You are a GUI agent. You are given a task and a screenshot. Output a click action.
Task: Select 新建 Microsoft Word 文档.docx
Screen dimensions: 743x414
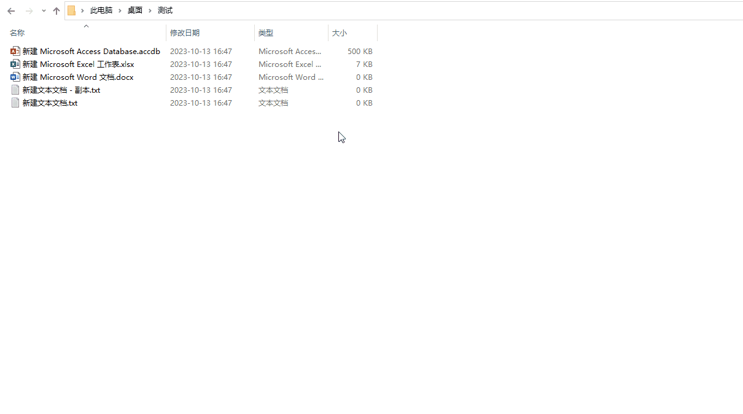[78, 77]
